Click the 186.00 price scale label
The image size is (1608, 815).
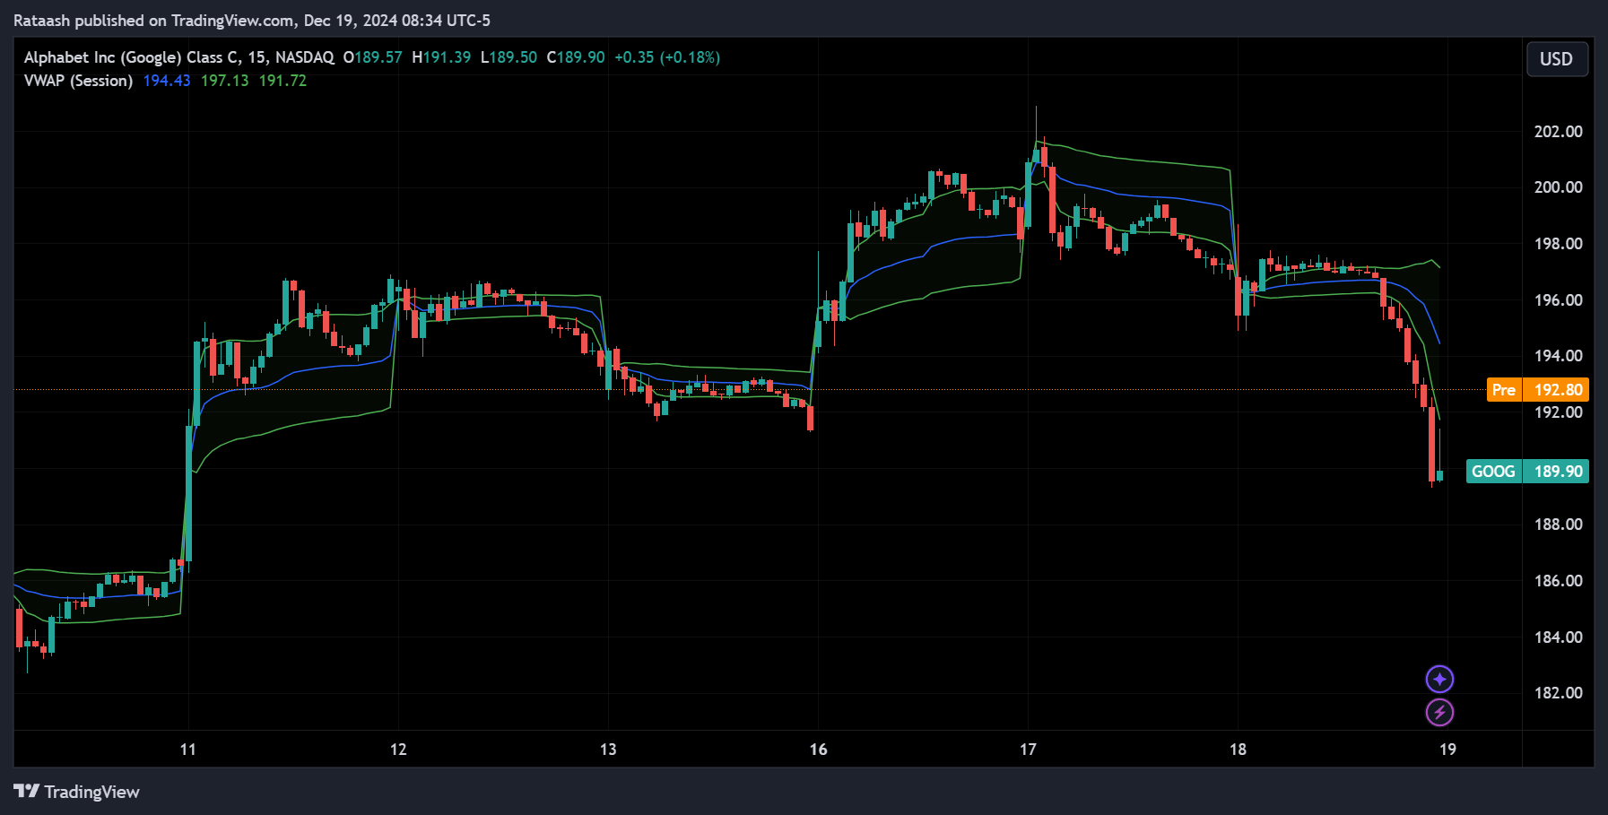tap(1558, 581)
